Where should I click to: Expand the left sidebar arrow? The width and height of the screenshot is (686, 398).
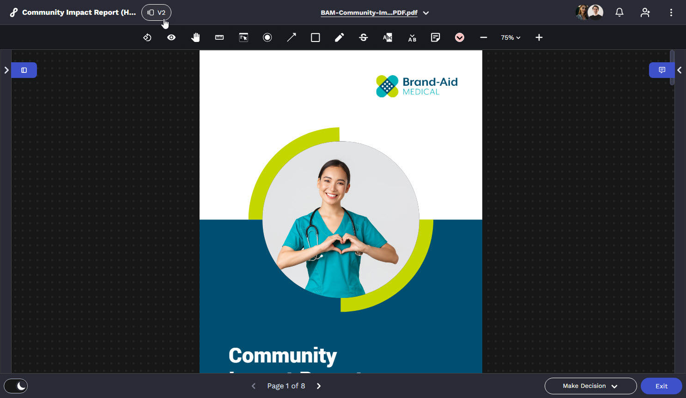6,70
